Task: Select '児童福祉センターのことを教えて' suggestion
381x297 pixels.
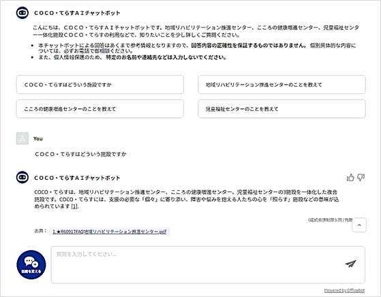Action: (281, 109)
